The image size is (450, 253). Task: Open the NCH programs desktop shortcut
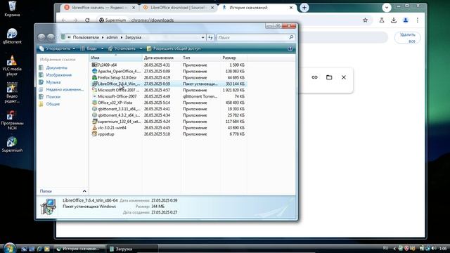12,120
